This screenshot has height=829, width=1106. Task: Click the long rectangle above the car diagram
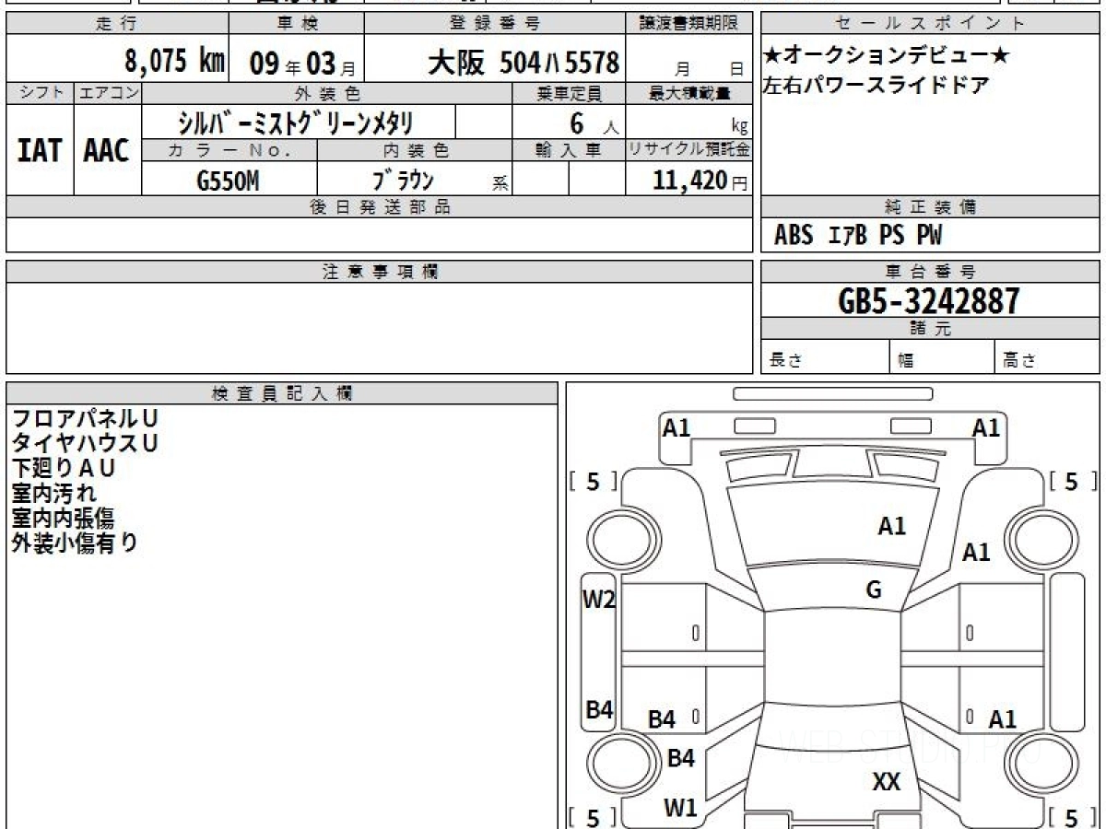[x=832, y=394]
